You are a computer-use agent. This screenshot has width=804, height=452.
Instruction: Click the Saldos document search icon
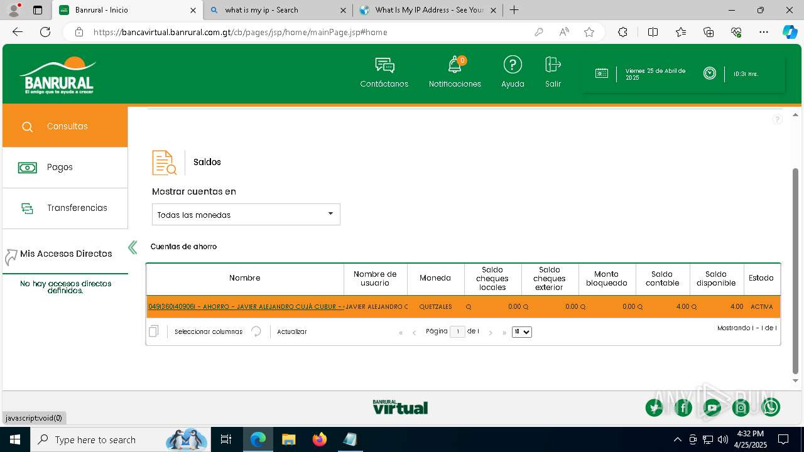point(165,163)
